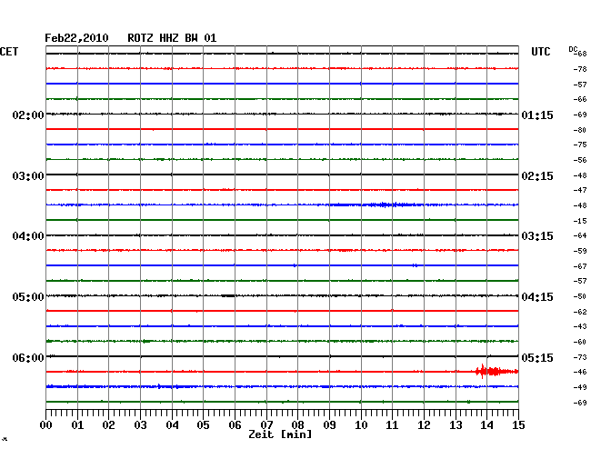Click the 03 minute axis label
The width and height of the screenshot is (591, 449).
140,425
